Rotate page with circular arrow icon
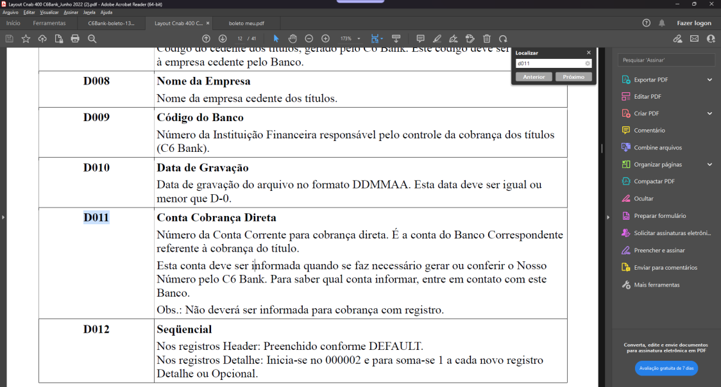Image resolution: width=721 pixels, height=387 pixels. click(x=503, y=38)
